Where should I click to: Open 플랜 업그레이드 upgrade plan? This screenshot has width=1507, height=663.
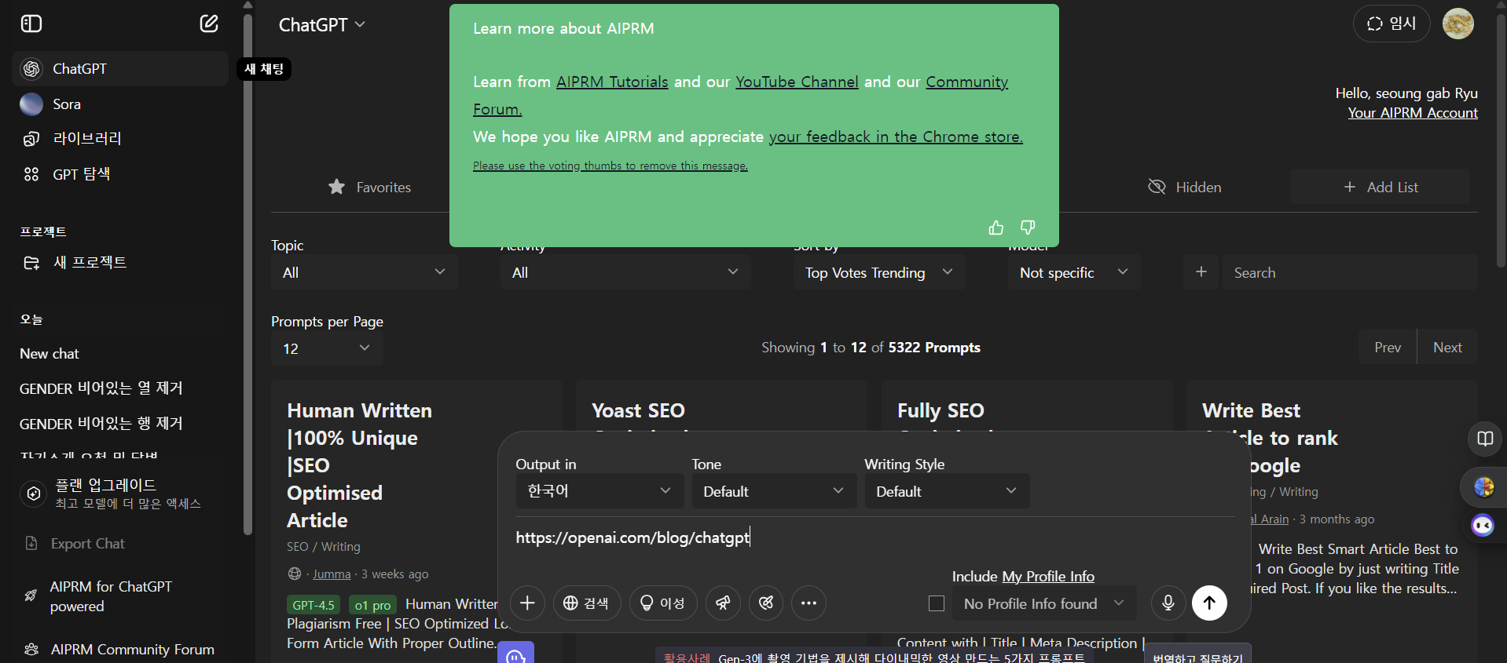tap(120, 494)
